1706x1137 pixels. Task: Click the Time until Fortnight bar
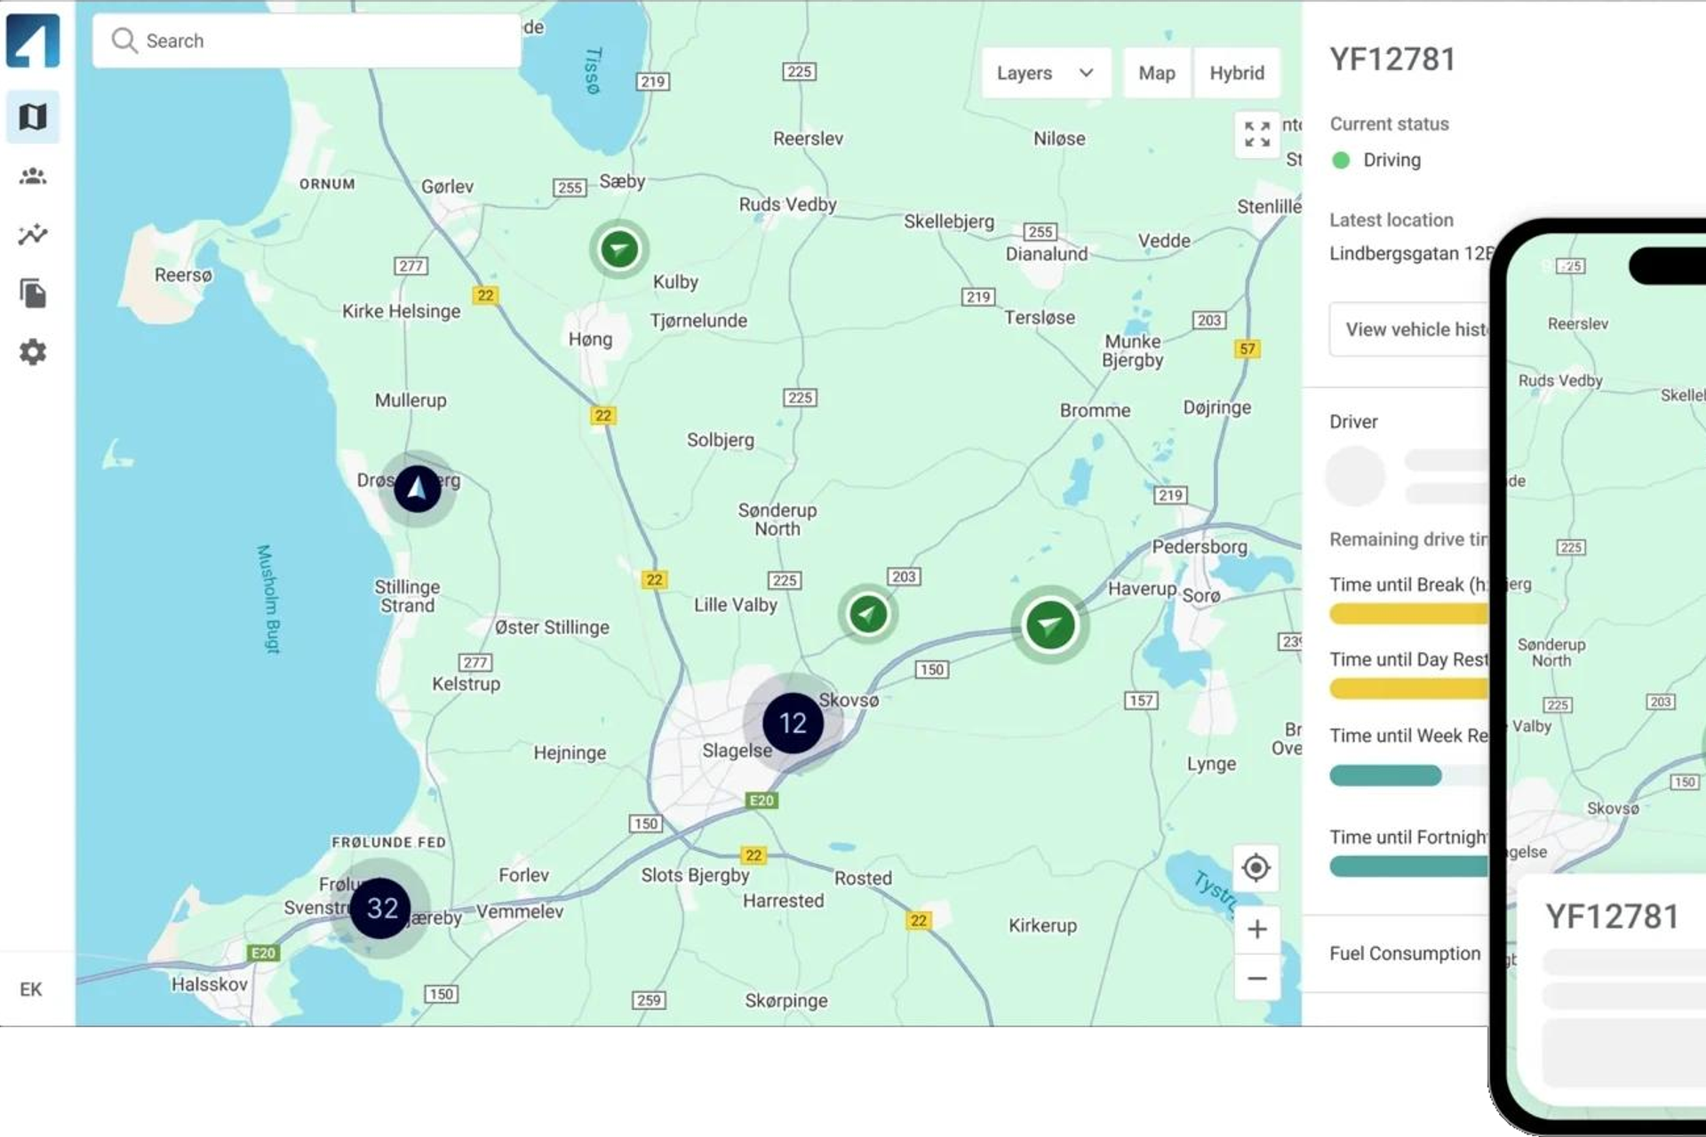coord(1409,866)
